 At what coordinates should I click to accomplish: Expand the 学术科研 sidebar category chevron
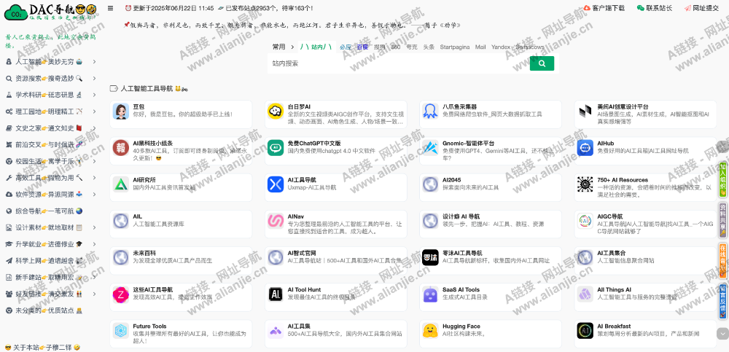pos(94,95)
